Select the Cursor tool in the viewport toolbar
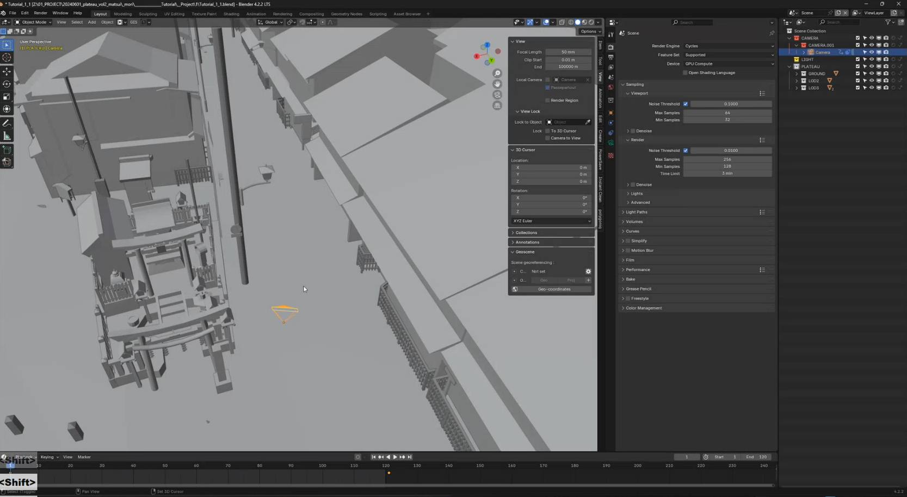 tap(7, 57)
